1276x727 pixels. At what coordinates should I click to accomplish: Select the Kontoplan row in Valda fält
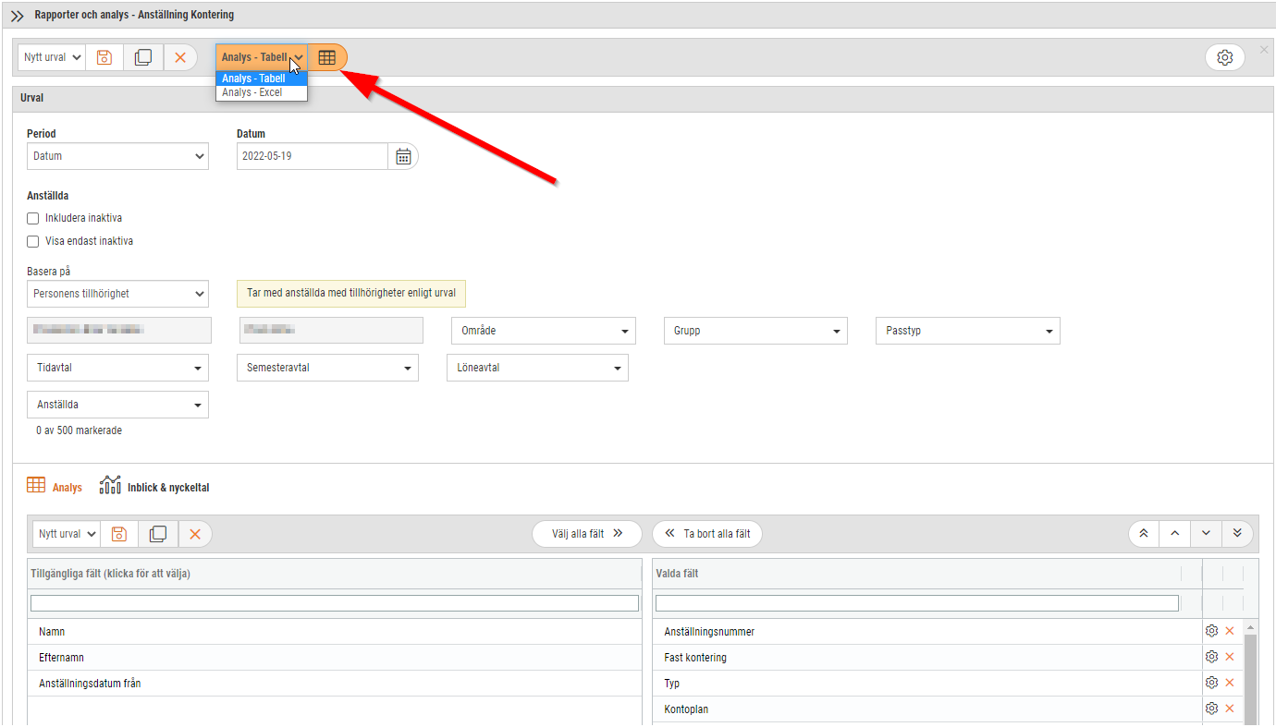[927, 709]
